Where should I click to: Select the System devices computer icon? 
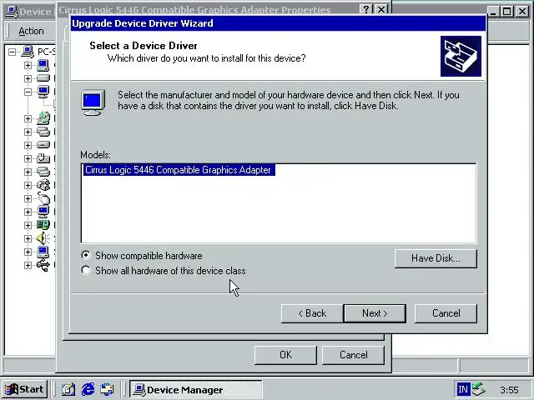click(43, 252)
